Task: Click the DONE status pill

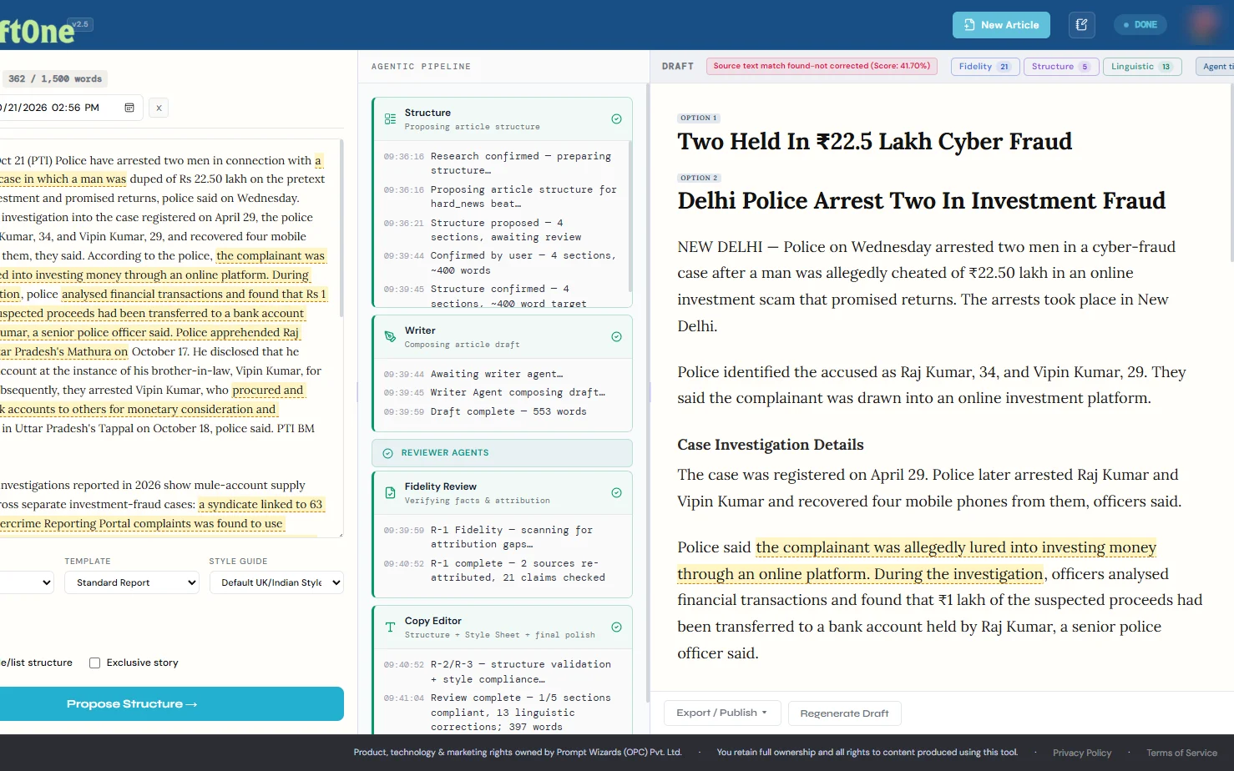Action: pos(1140,25)
